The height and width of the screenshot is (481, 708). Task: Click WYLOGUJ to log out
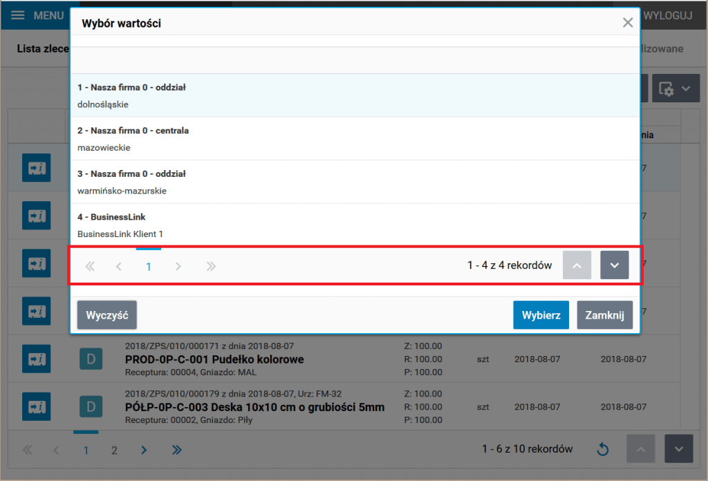pyautogui.click(x=668, y=15)
